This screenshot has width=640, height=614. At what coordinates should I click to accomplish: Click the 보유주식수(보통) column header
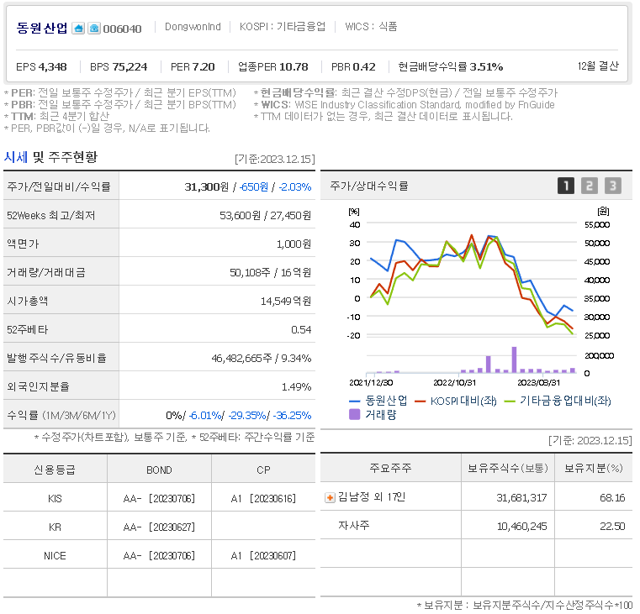click(508, 468)
